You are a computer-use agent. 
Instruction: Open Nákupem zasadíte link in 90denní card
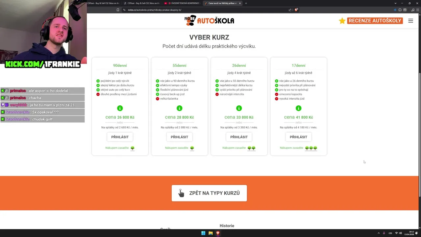click(117, 148)
